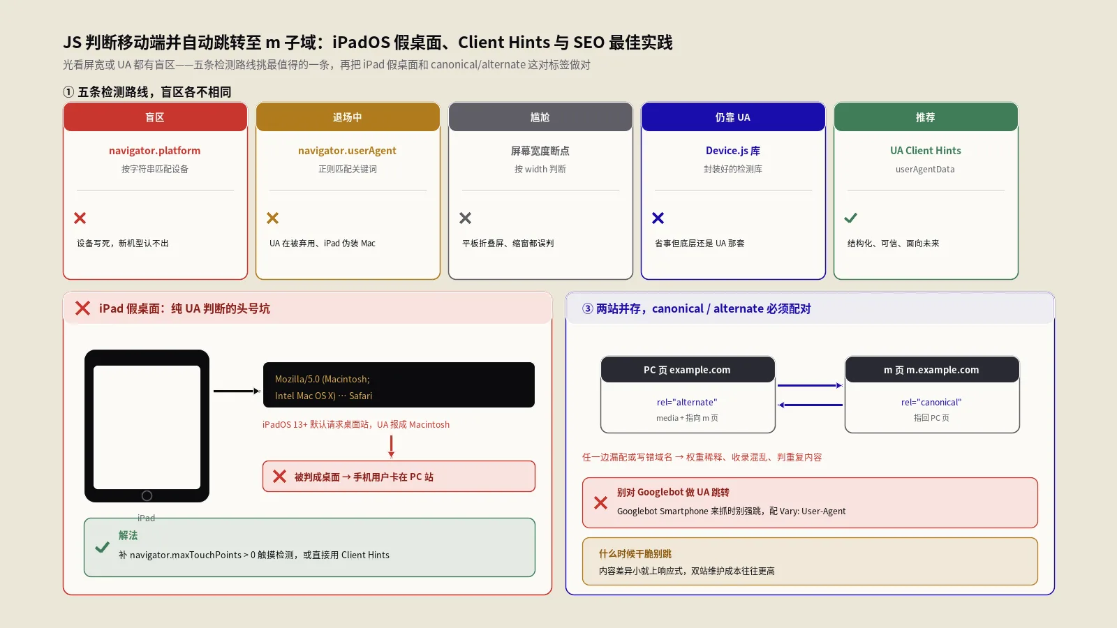Image resolution: width=1117 pixels, height=628 pixels.
Task: Click the iPadOS 13+ 默认请求桌面站 caption
Action: (x=356, y=424)
